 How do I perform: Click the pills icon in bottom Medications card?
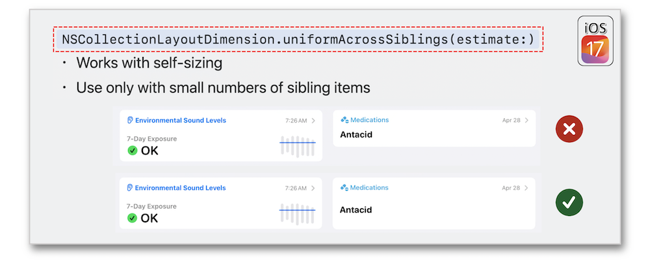coord(344,187)
